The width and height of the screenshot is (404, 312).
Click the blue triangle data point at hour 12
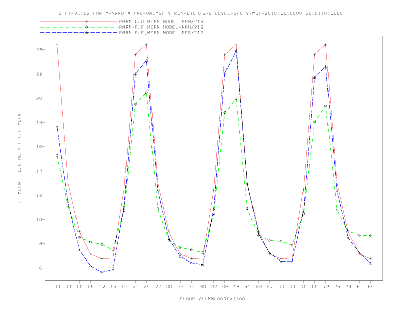(x=102, y=272)
